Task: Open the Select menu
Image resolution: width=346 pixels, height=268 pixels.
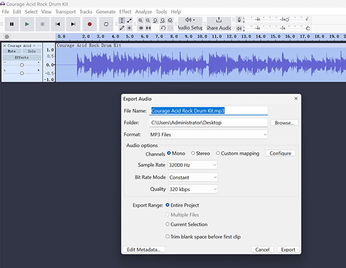Action: click(x=31, y=12)
